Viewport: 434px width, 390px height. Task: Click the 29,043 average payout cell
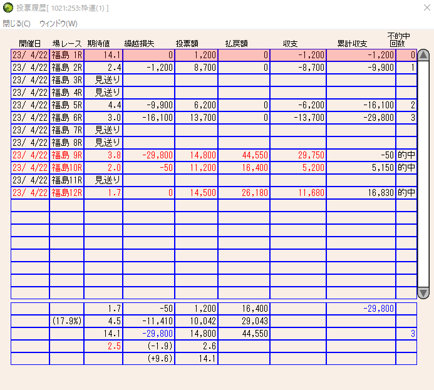[244, 321]
